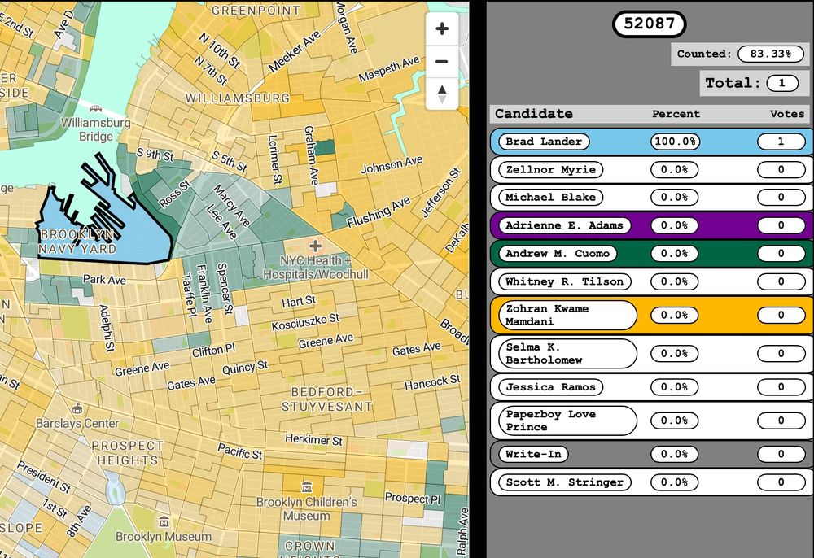Image resolution: width=814 pixels, height=558 pixels.
Task: Zoom out of the map
Action: [x=442, y=61]
